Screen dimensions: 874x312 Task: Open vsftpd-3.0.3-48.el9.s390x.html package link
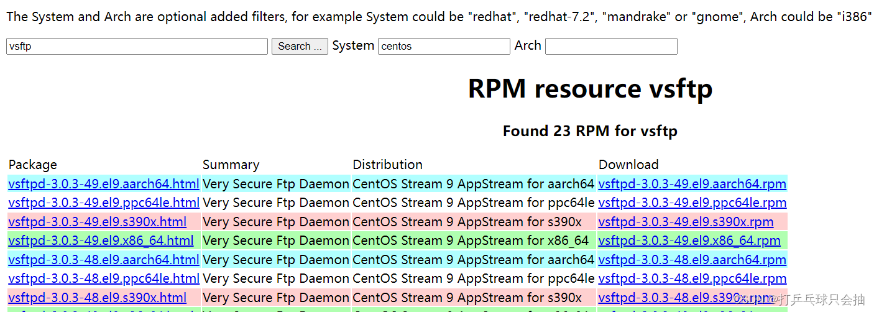point(97,298)
